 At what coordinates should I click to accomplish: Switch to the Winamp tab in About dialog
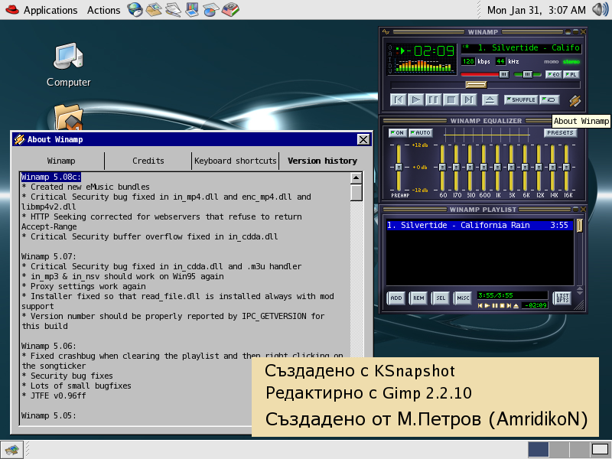pos(61,161)
